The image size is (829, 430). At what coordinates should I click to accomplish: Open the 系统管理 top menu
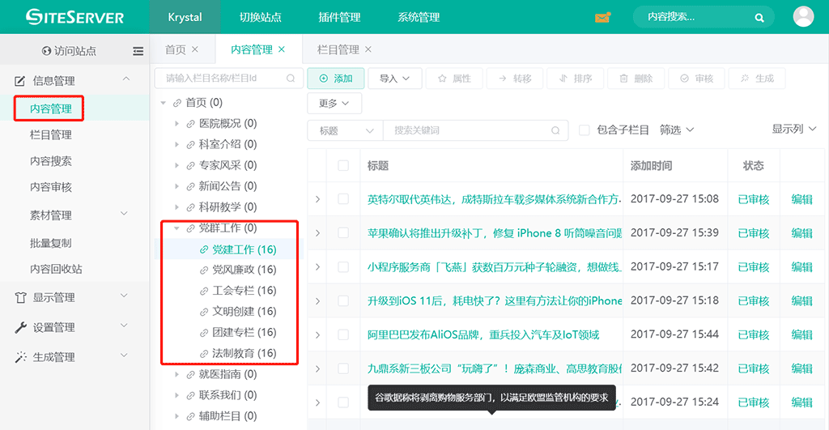pyautogui.click(x=419, y=17)
